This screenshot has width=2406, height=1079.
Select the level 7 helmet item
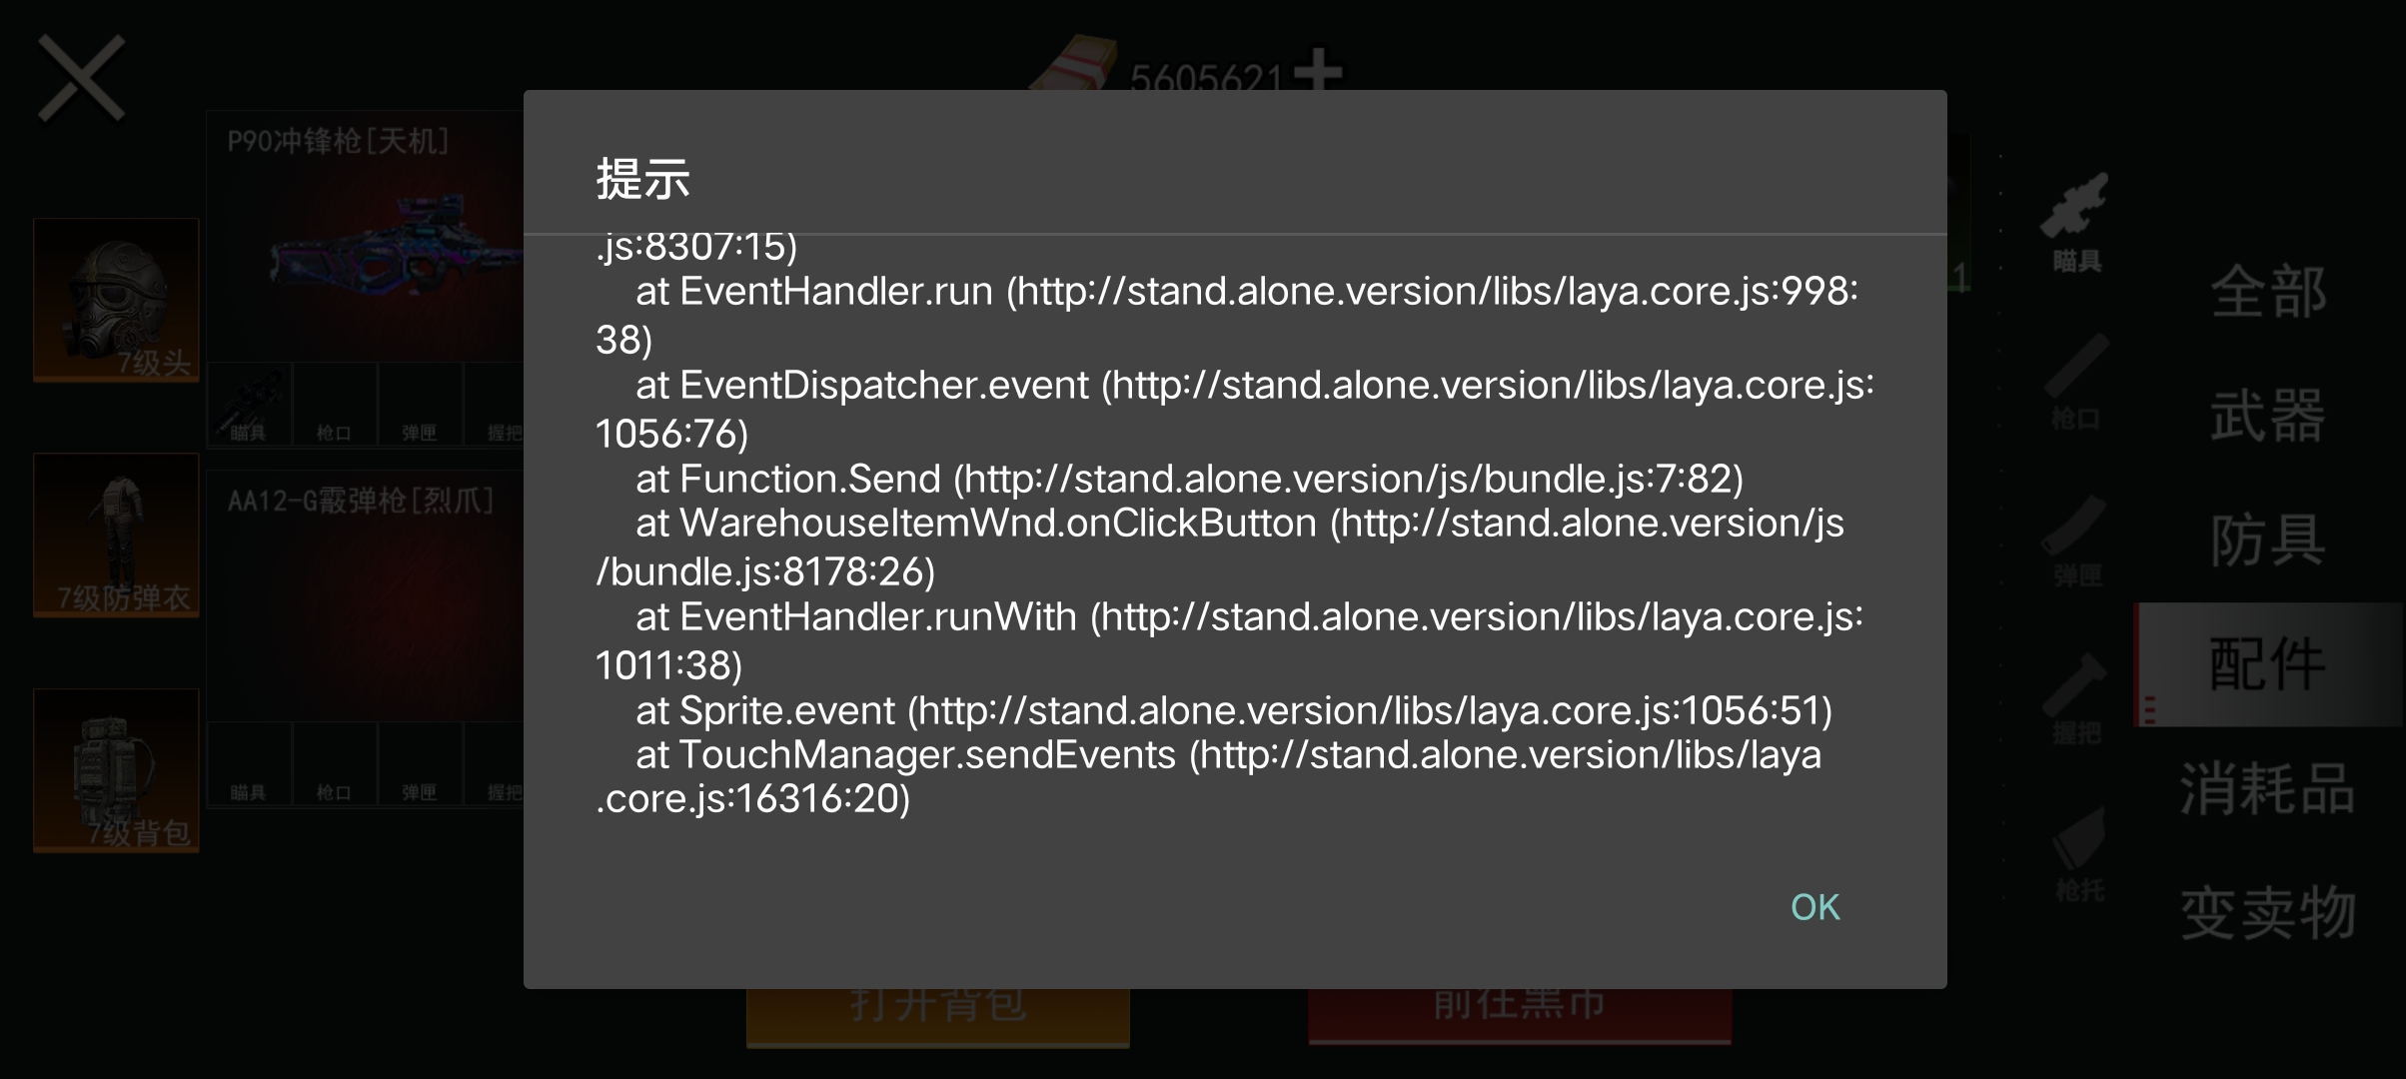coord(116,300)
